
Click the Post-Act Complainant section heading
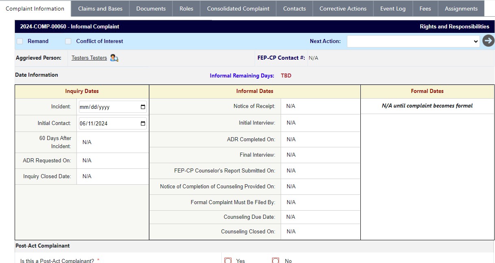coord(42,246)
